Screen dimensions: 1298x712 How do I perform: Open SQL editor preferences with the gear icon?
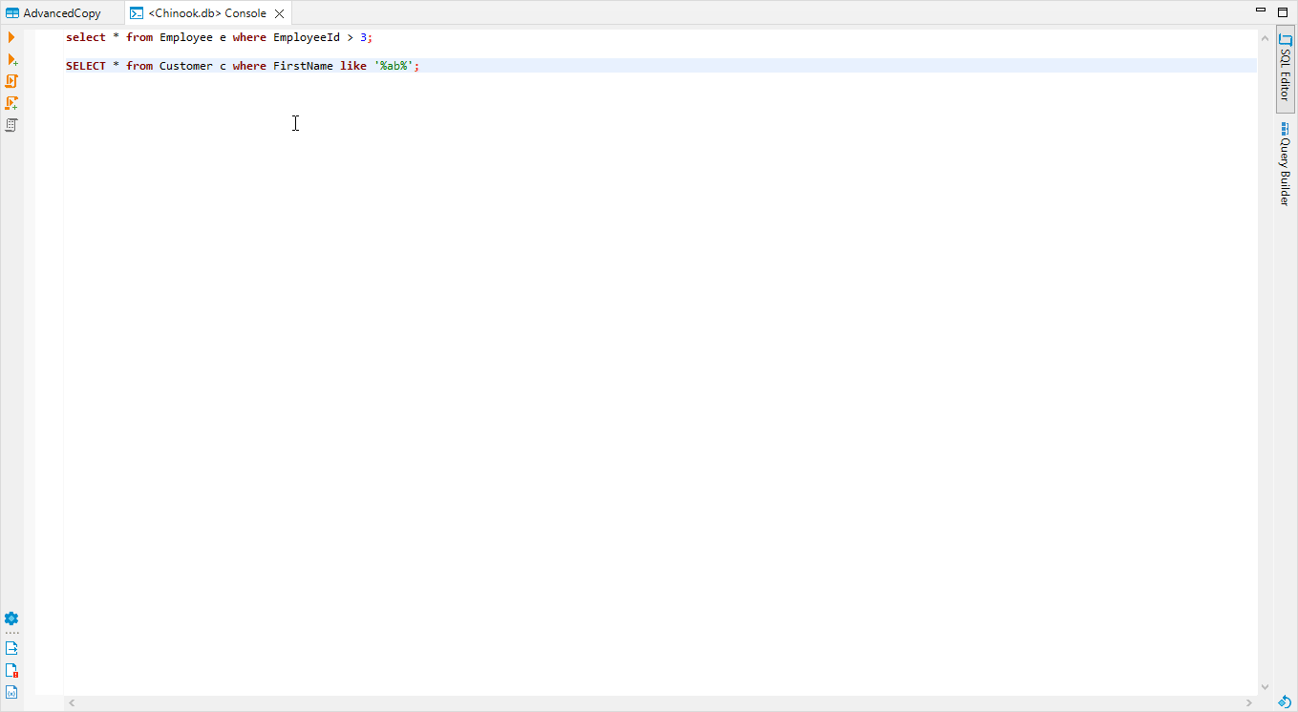(11, 618)
